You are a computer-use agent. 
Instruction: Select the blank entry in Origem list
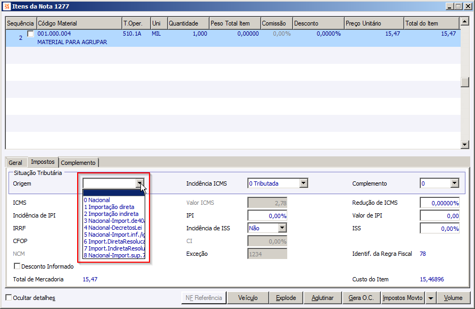click(114, 193)
